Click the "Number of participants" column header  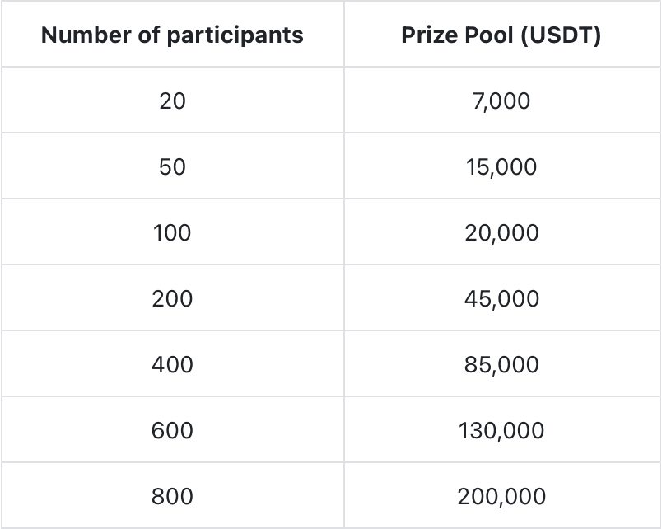(172, 35)
